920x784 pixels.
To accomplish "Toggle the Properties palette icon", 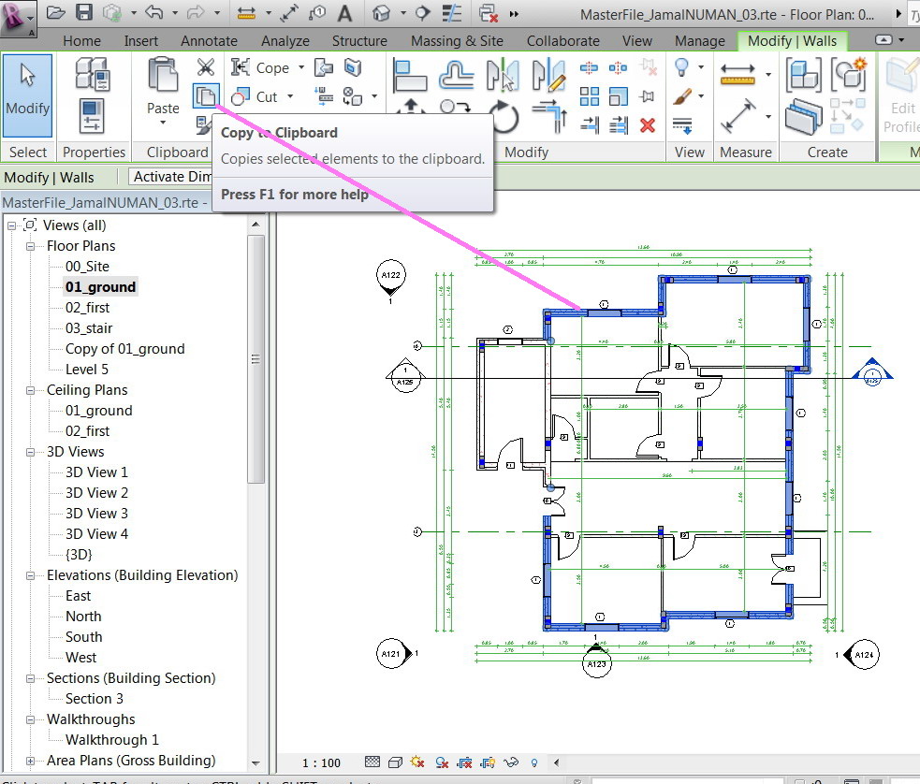I will pyautogui.click(x=92, y=115).
